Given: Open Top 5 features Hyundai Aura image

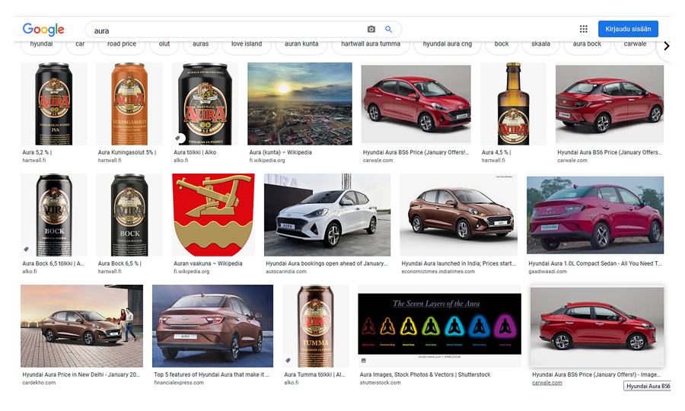Looking at the screenshot, I should pos(213,326).
